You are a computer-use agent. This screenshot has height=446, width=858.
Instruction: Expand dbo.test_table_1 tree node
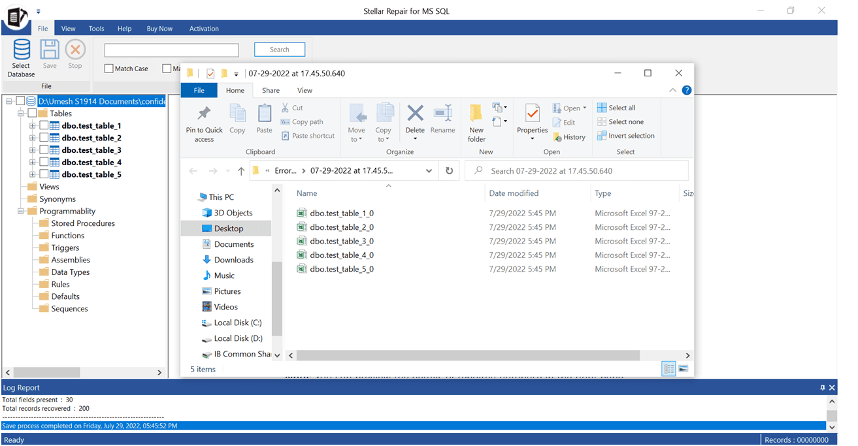(x=33, y=125)
